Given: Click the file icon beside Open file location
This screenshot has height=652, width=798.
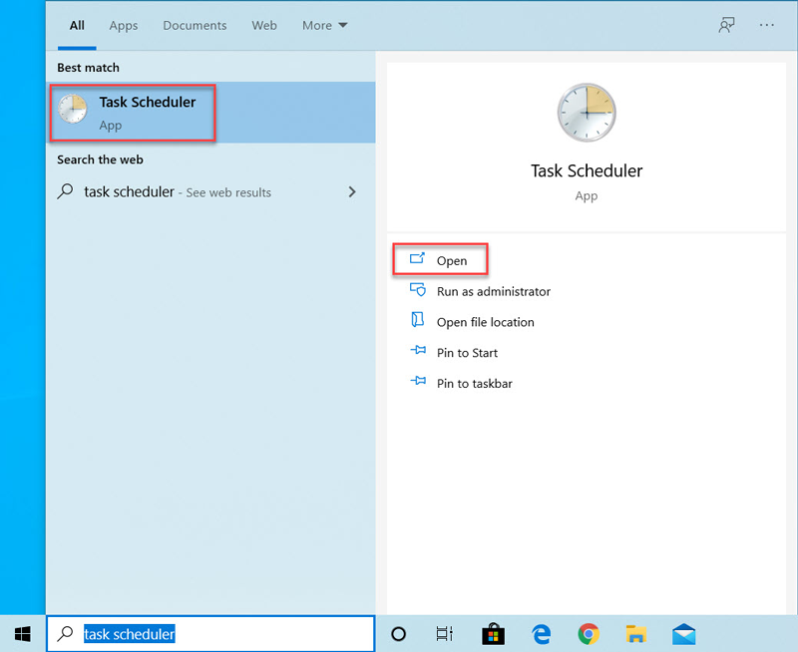Looking at the screenshot, I should point(417,319).
